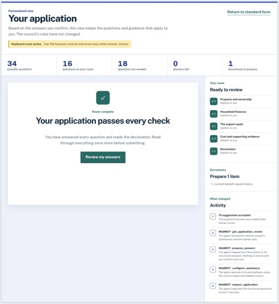Viewport: 279px width, 304px height.
Task: Open Review my answers
Action: [x=103, y=157]
